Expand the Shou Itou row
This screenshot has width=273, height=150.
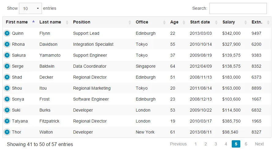7,88
